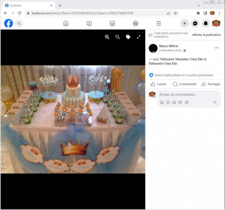Open a new browser tab
This screenshot has width=225, height=210.
pos(60,5)
